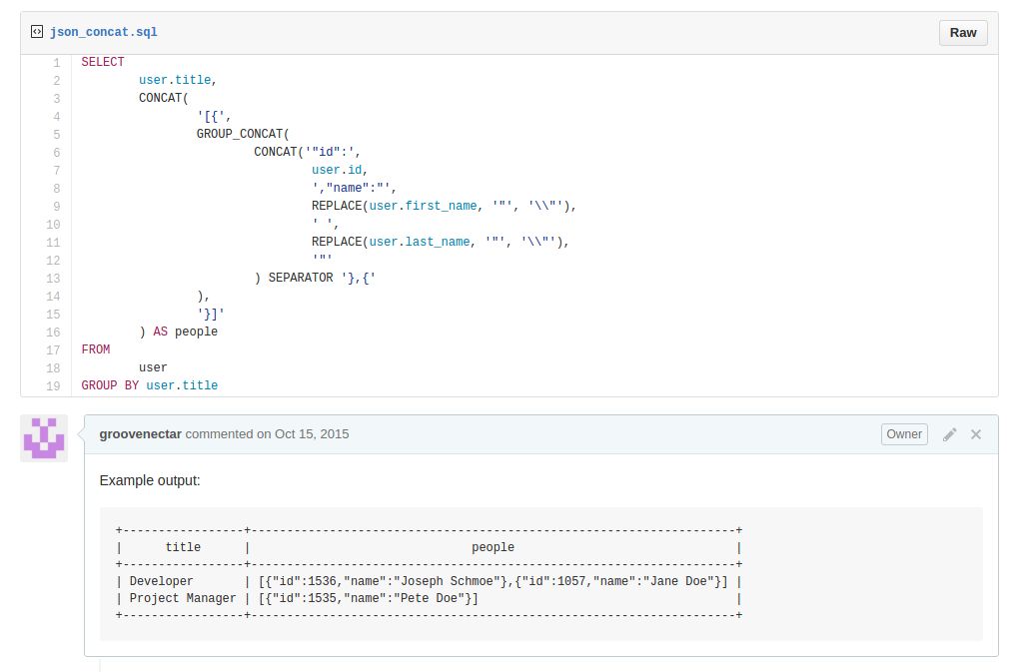Click 'Pete Doe' in the output JSON
1023x672 pixels.
tap(429, 598)
